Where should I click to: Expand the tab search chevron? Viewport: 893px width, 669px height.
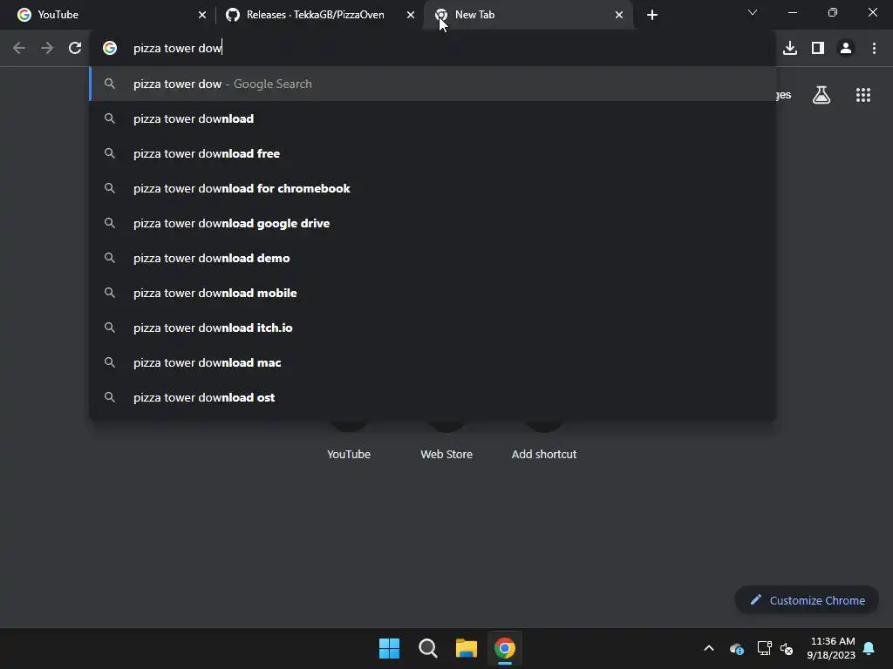753,12
